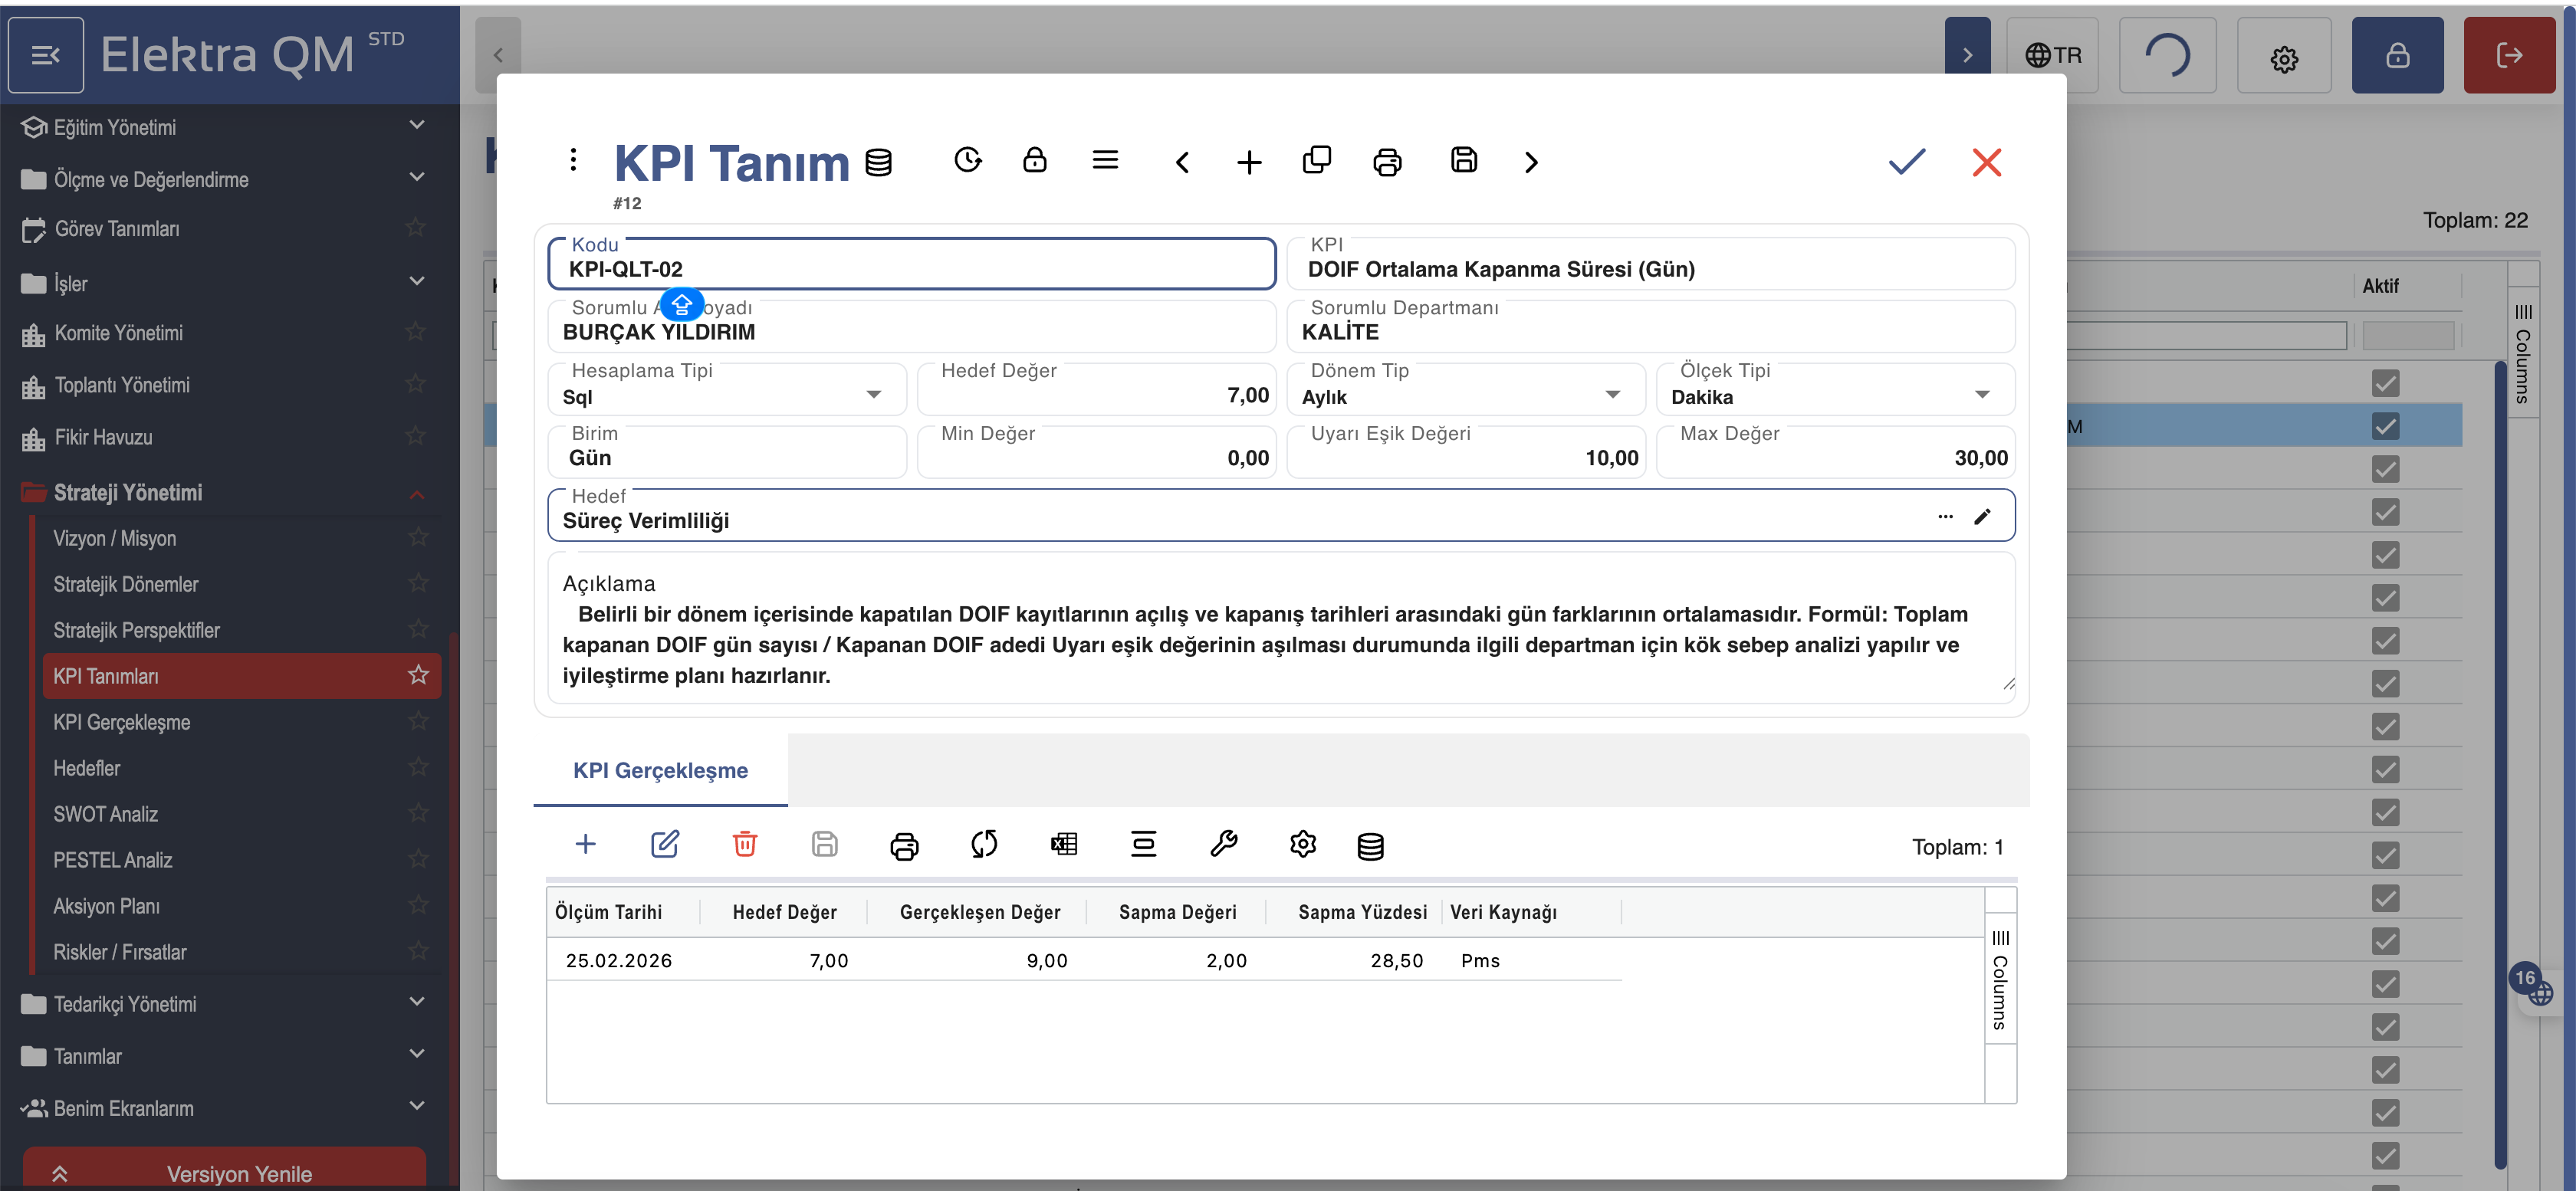Click the wrench tool icon in grid toolbar

click(x=1223, y=844)
